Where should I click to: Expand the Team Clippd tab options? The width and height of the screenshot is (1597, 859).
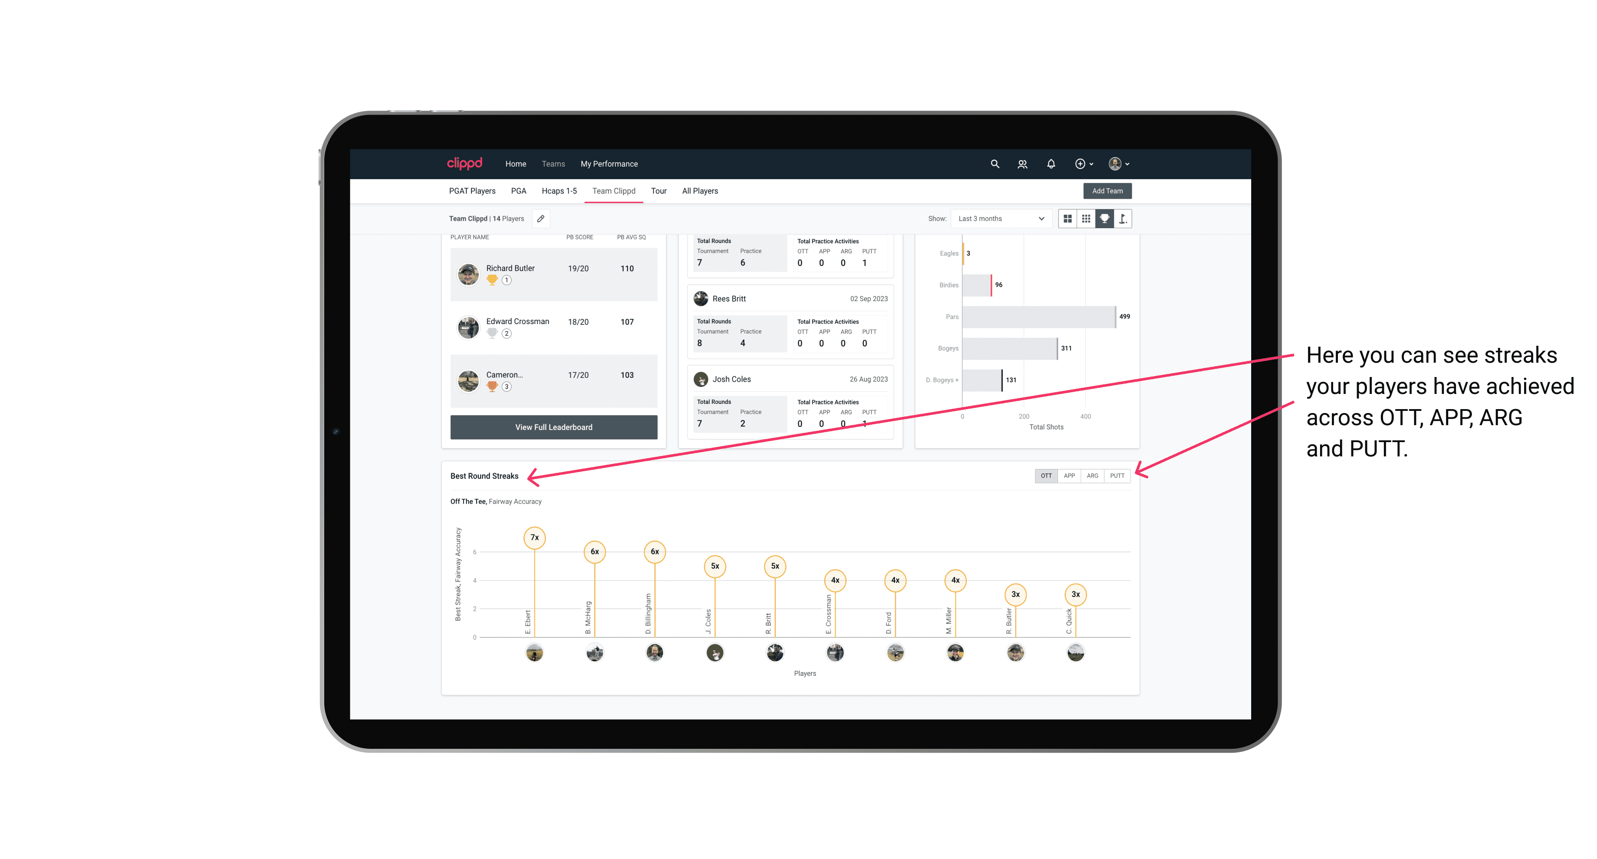tap(614, 190)
